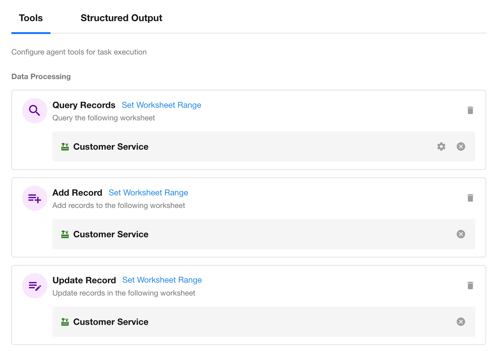
Task: Set Worksheet Range for Add Record
Action: (148, 193)
